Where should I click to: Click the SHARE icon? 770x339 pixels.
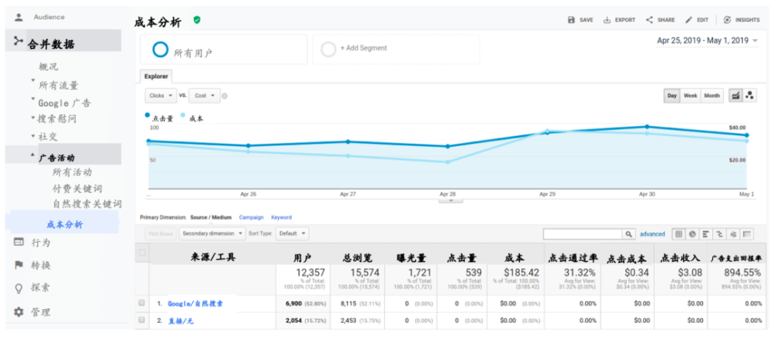649,20
